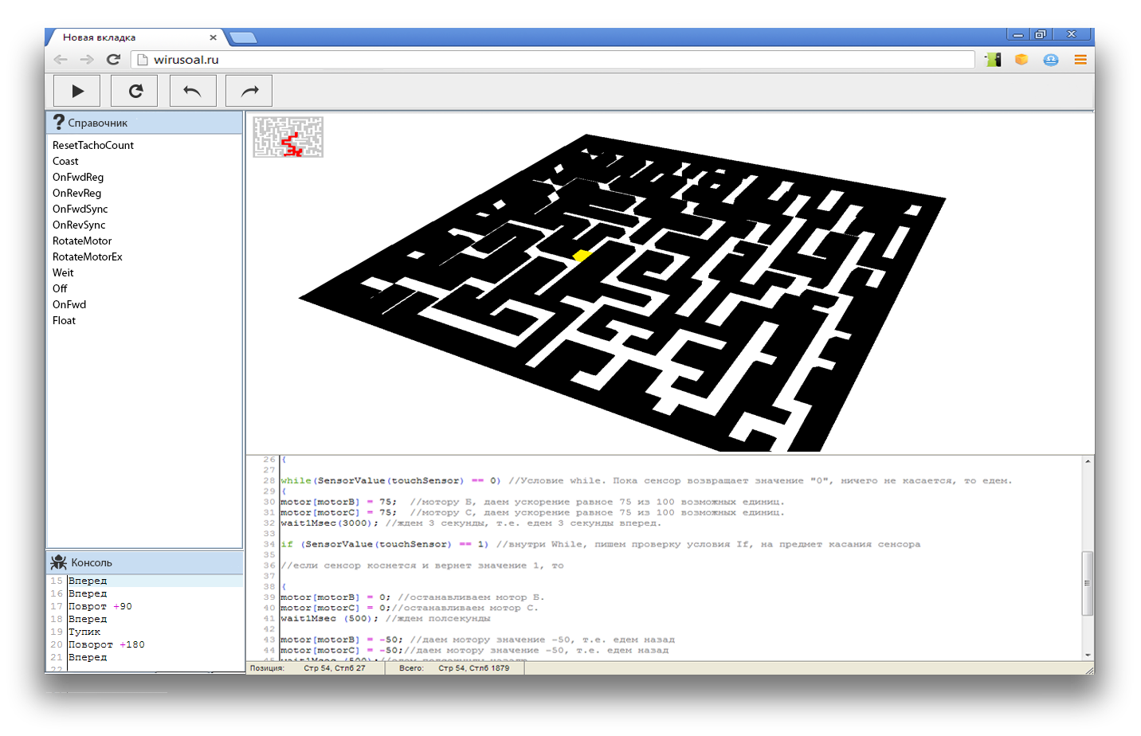1141x736 pixels.
Task: Click the redo arrow in the toolbar
Action: pos(249,91)
